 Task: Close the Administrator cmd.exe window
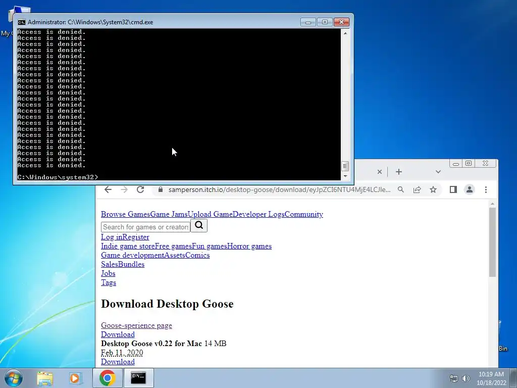341,22
